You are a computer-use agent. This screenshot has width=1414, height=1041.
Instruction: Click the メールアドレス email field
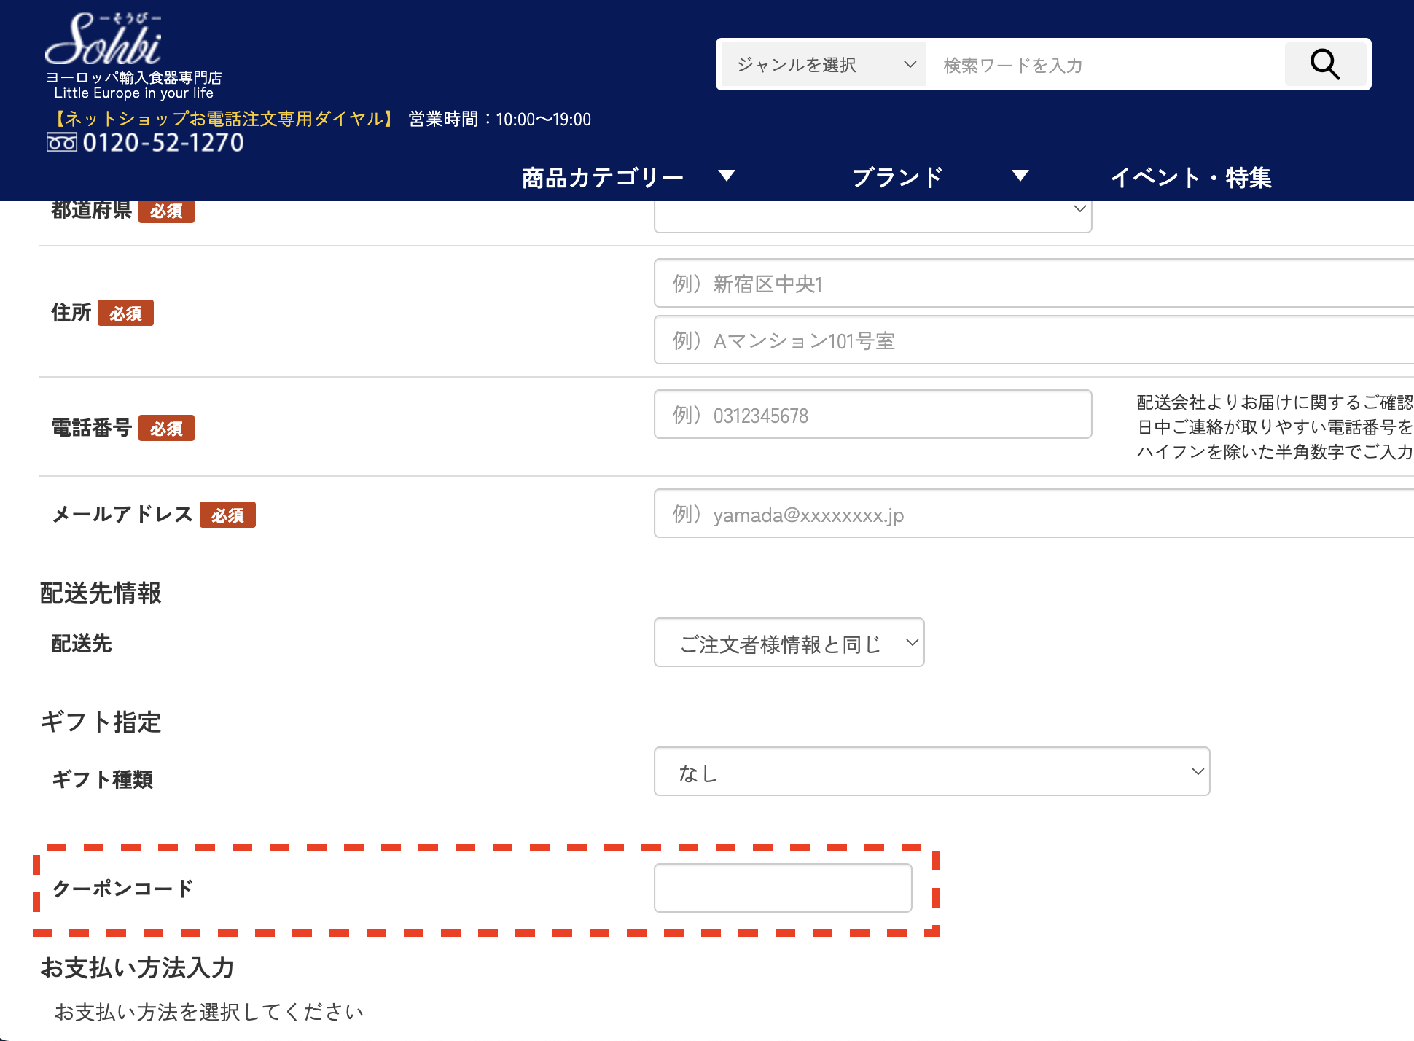pyautogui.click(x=1034, y=513)
